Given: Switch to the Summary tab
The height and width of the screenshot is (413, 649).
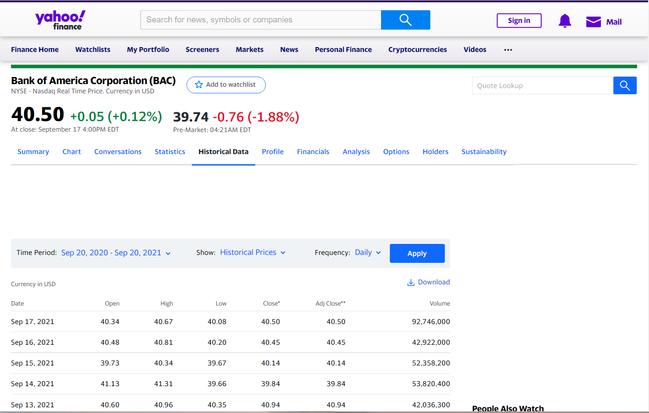Looking at the screenshot, I should 33,151.
